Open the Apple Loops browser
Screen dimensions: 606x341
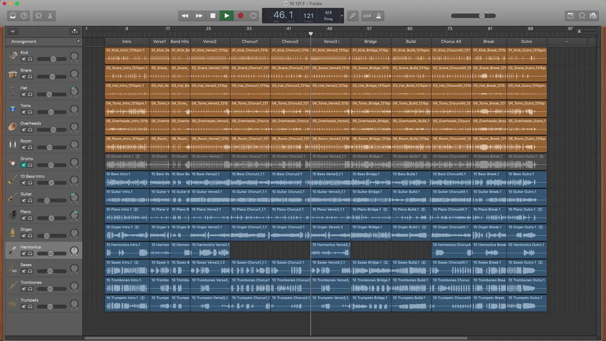(582, 16)
